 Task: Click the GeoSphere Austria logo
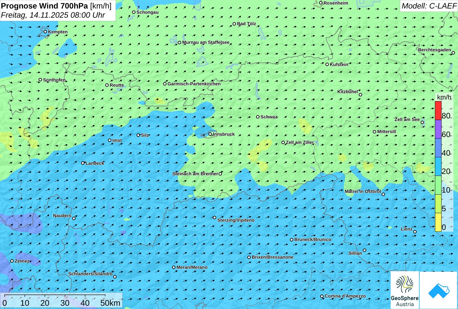[405, 290]
